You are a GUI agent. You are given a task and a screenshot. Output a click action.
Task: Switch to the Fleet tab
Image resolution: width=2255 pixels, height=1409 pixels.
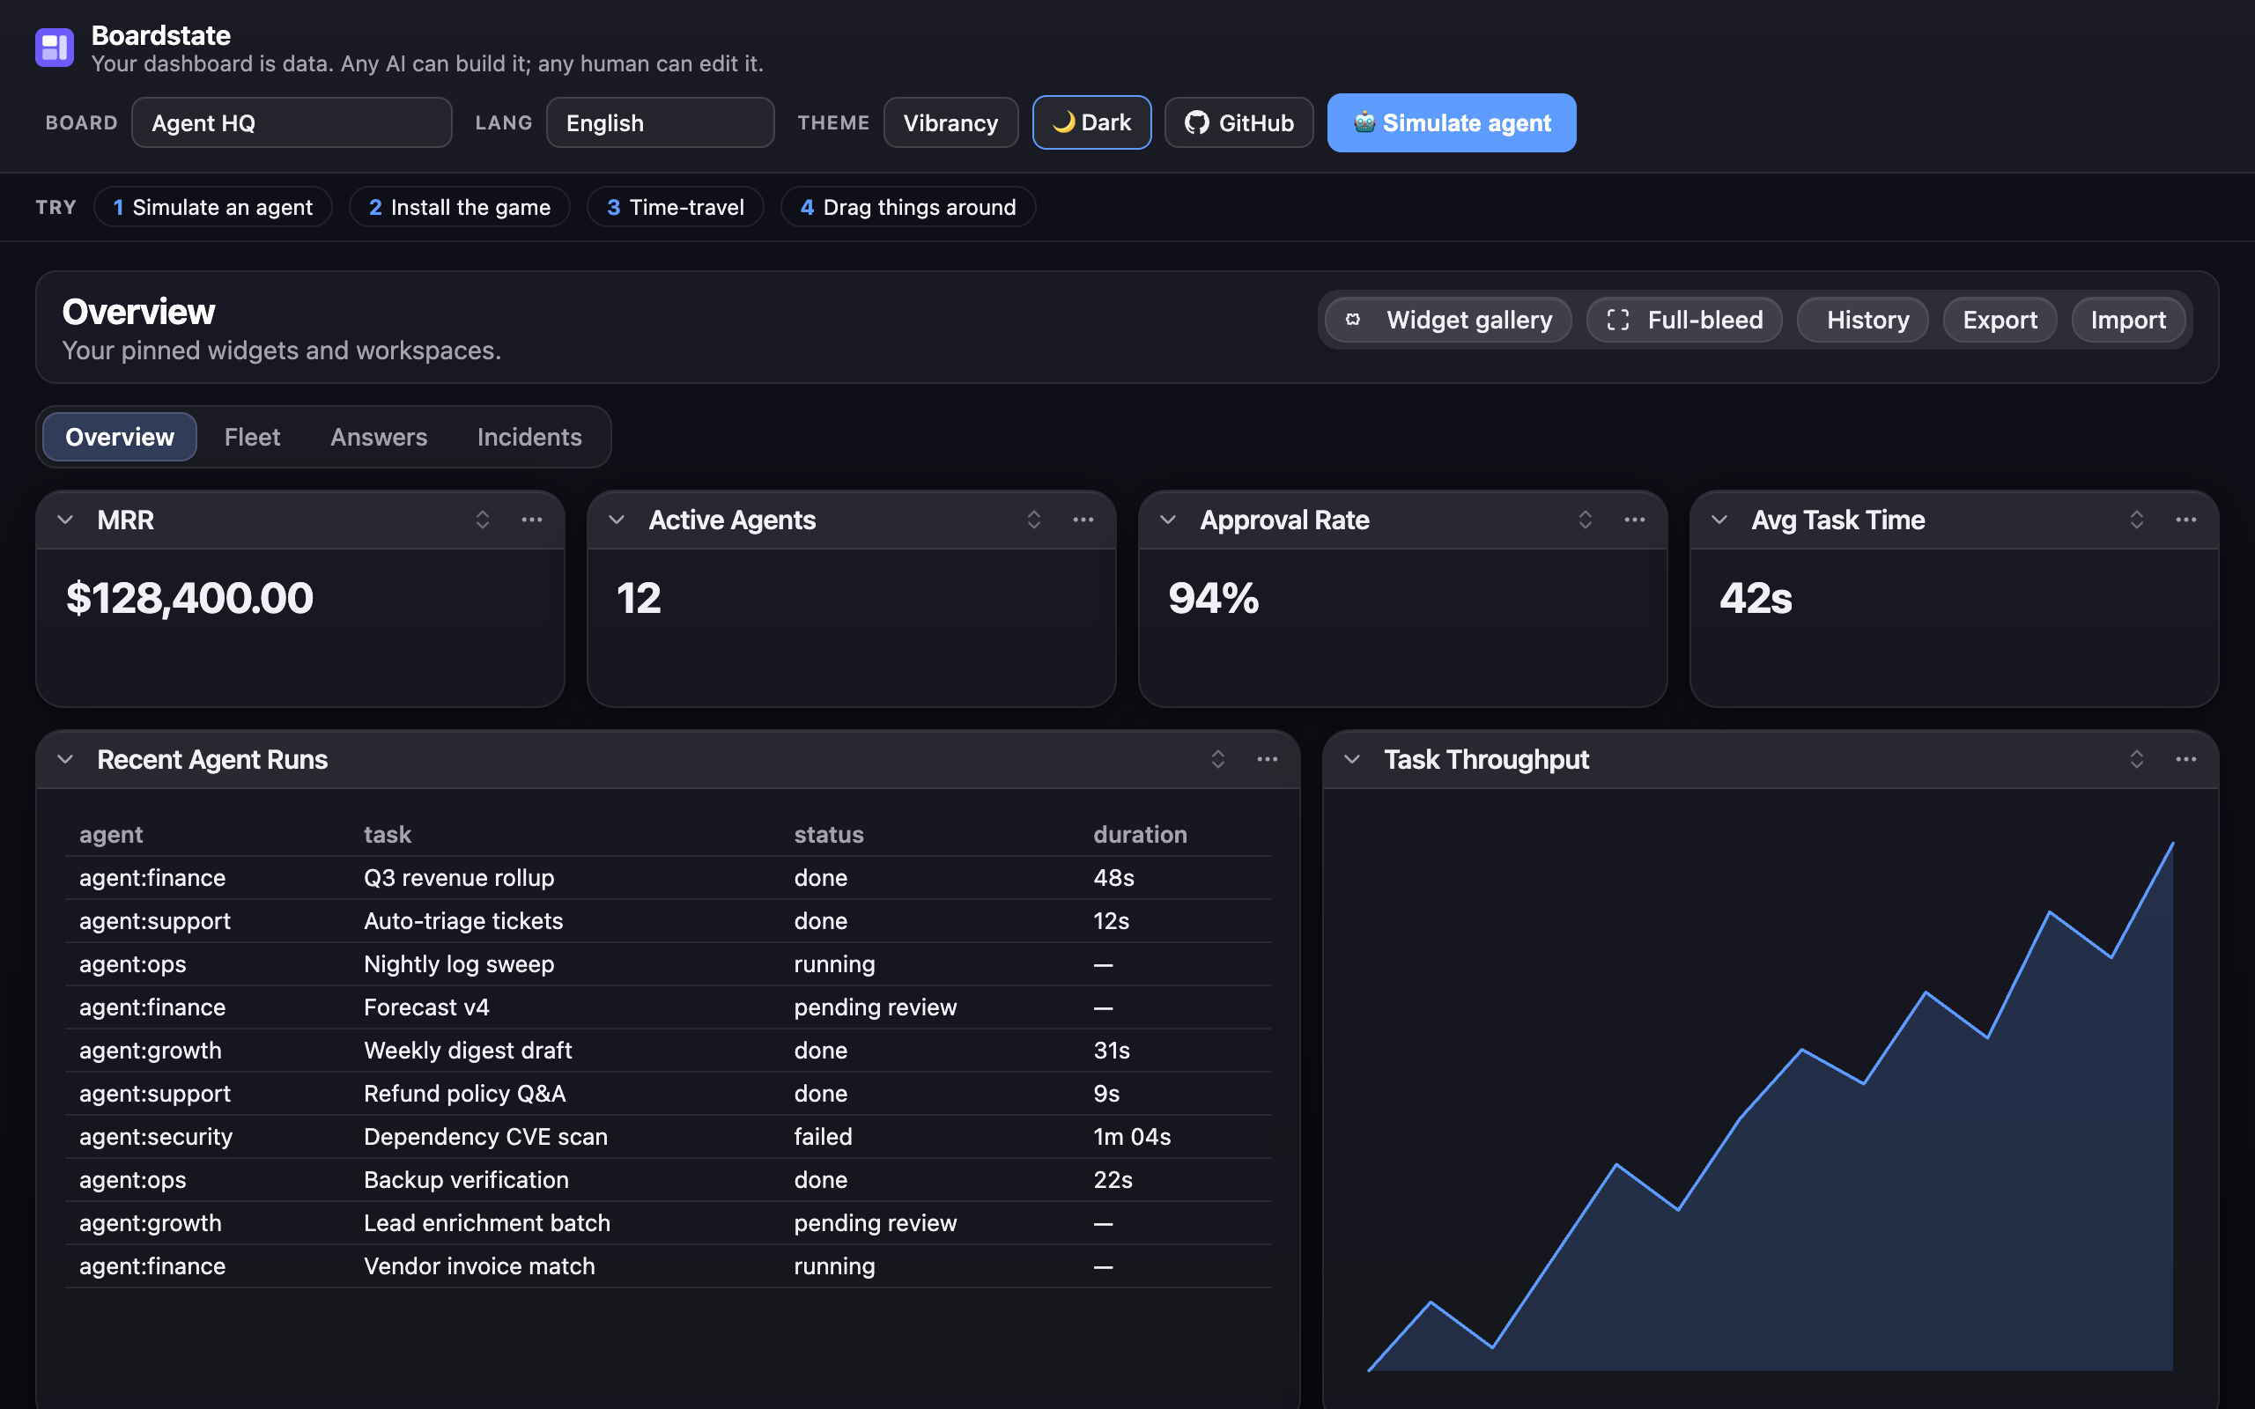(252, 437)
